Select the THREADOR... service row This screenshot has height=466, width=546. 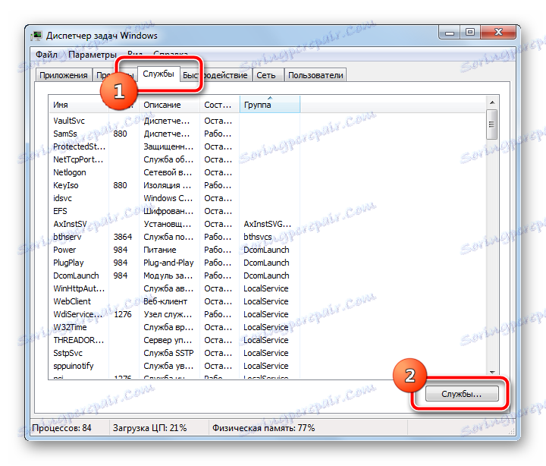click(x=174, y=340)
